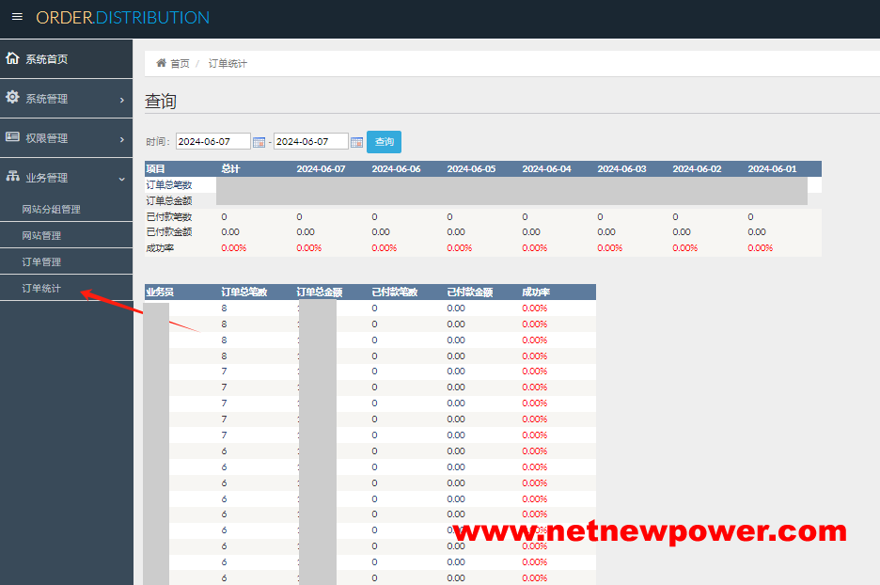Select 订单统计 menu item
Image resolution: width=880 pixels, height=585 pixels.
pyautogui.click(x=41, y=288)
